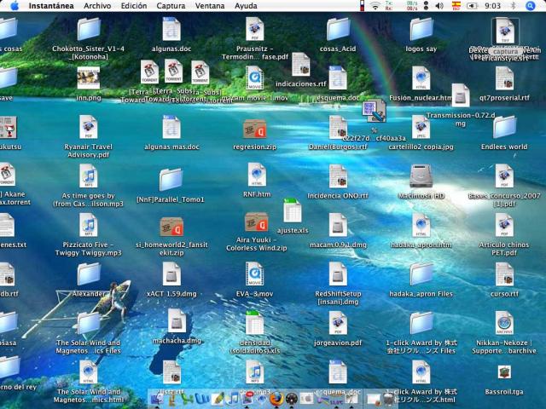Select Pizzicato Five Twiggy Twiggy.mp3
The width and height of the screenshot is (546, 409).
coord(89,225)
